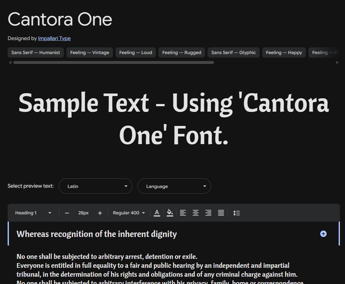The width and height of the screenshot is (345, 284).
Task: Click the horizontal tag scrollbar thumb
Action: click(114, 63)
